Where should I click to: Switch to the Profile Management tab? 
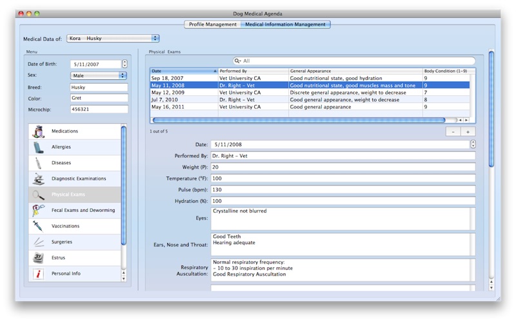tap(213, 24)
